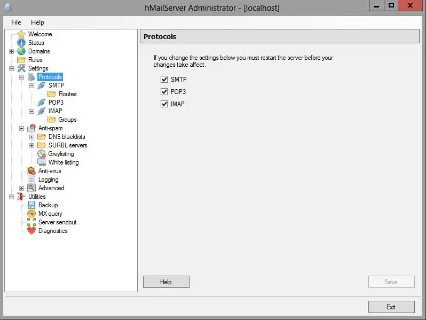Click the Groups folder icon
Screen dimensions: 426x320
coord(52,120)
